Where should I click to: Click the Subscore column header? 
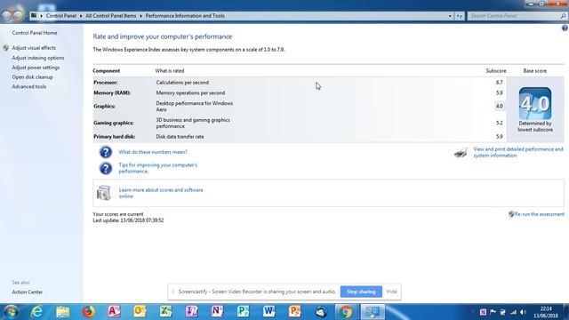coord(496,71)
